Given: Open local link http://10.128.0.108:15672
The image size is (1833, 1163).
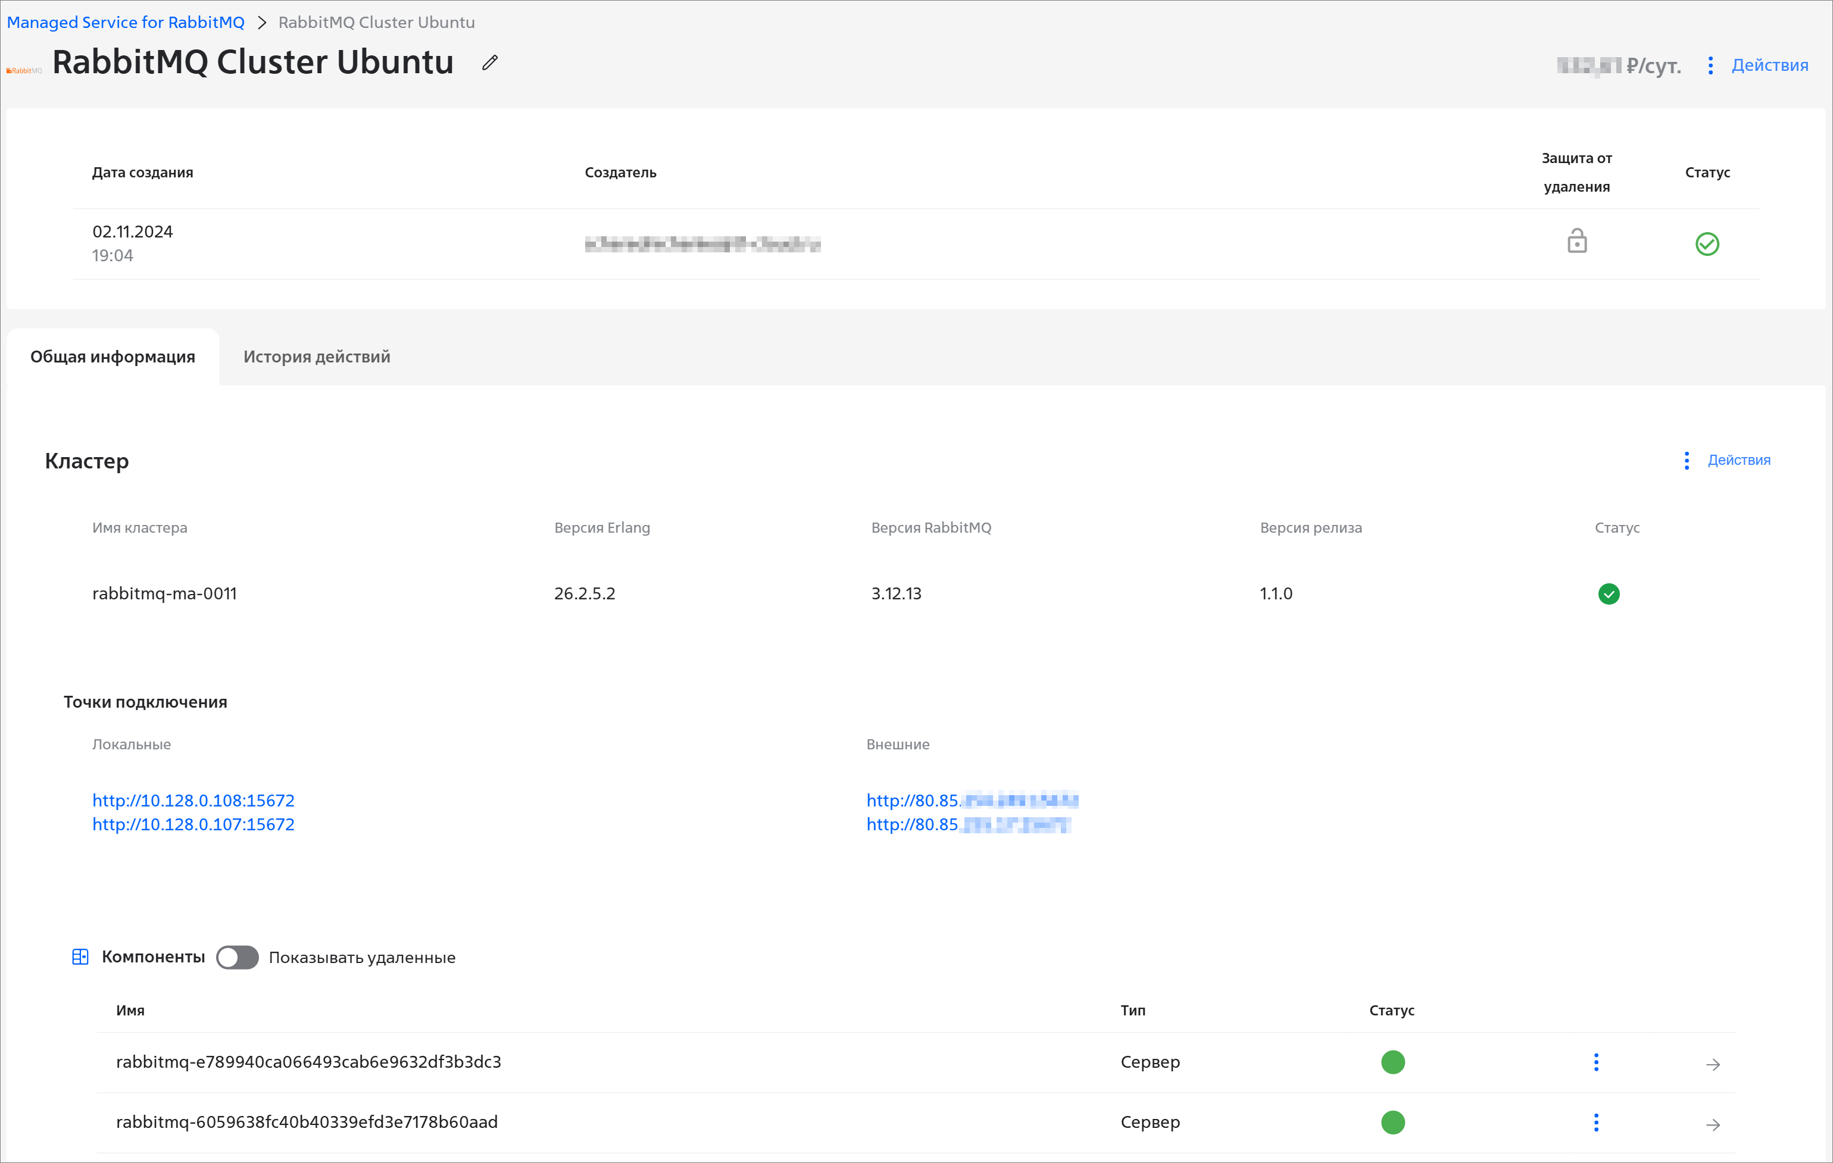Looking at the screenshot, I should (x=193, y=800).
